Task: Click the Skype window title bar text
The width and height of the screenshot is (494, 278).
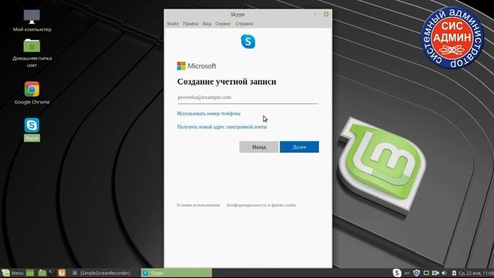Action: 238,15
